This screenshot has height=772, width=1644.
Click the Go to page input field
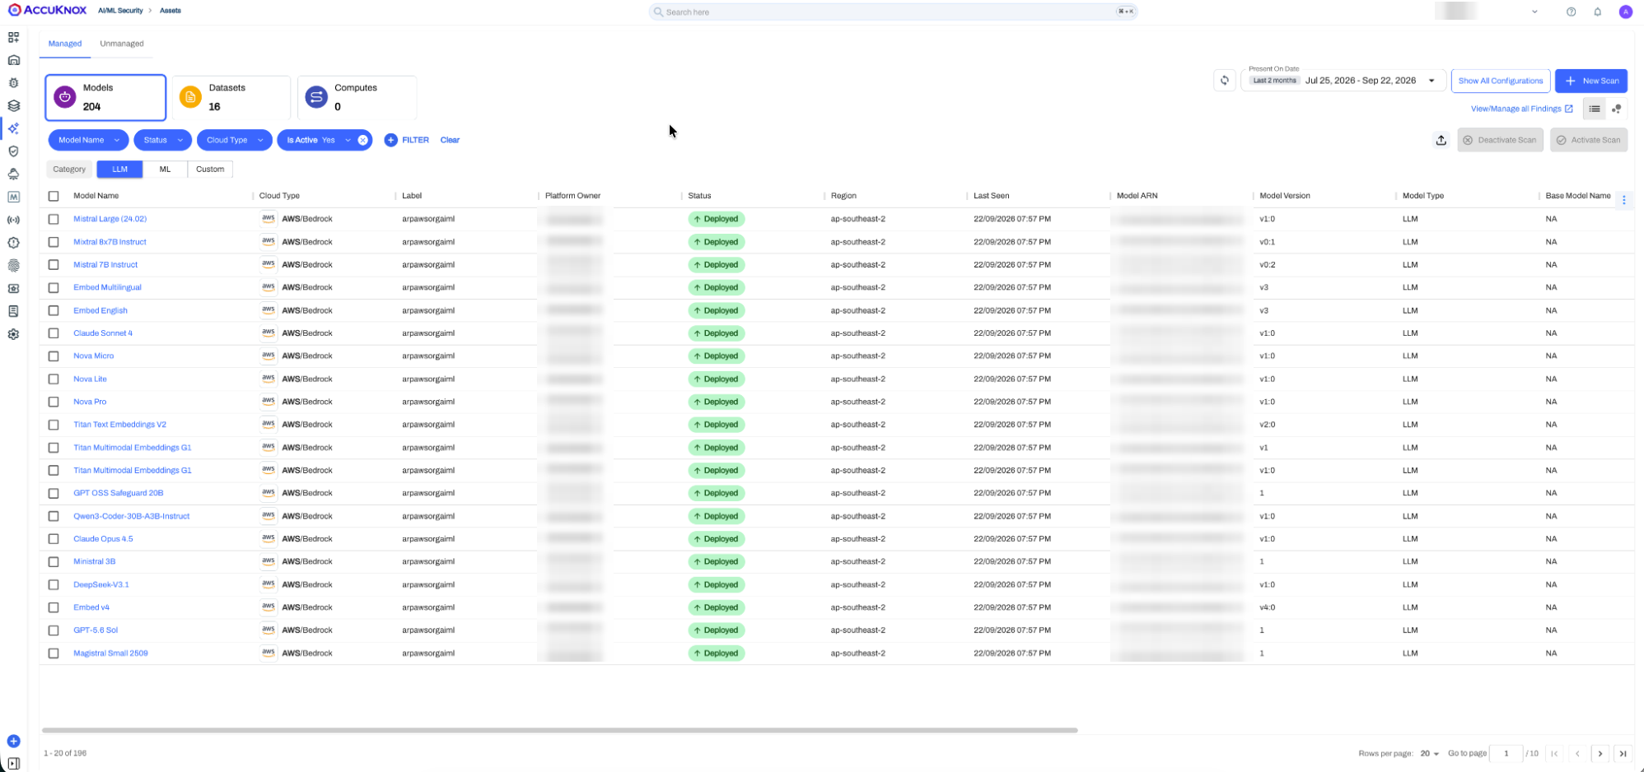click(x=1506, y=753)
